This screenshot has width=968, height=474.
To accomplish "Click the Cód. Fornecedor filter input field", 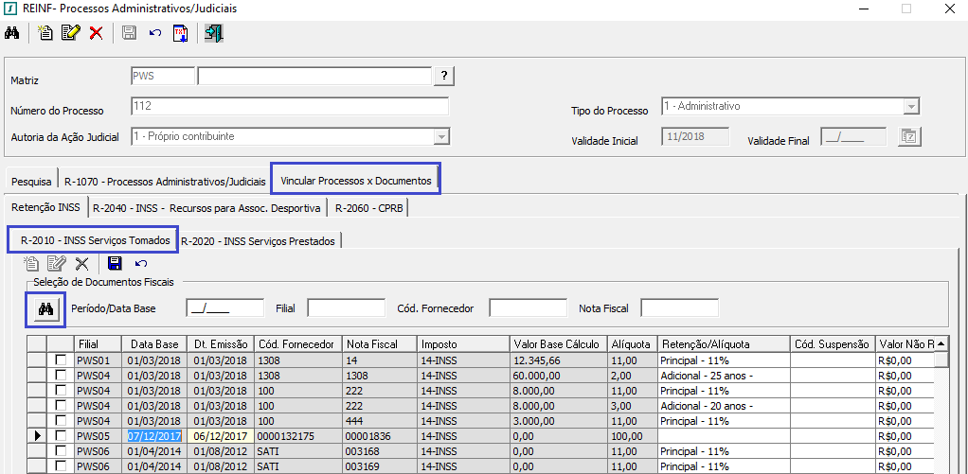I will point(528,308).
